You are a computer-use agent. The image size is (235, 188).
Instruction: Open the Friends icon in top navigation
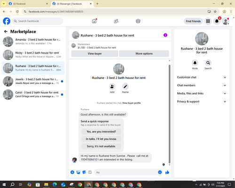pos(116,21)
